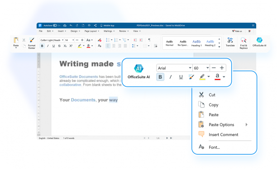Toggle Italic in the ribbon
The width and height of the screenshot is (277, 170).
coord(48,46)
